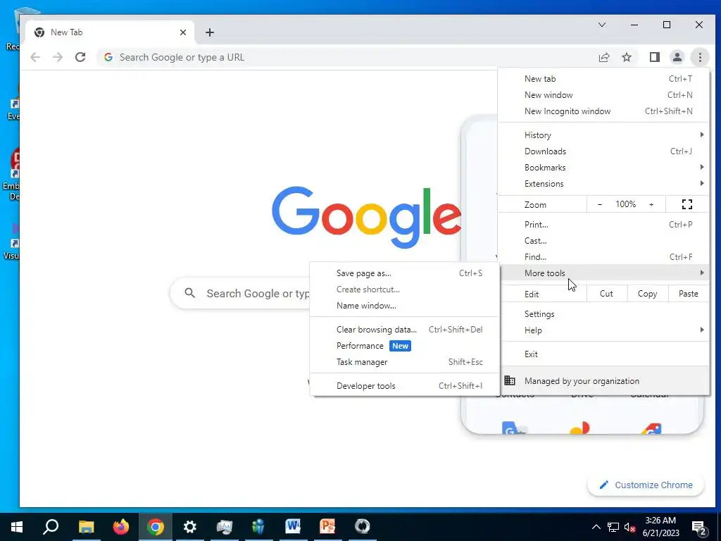Click the forward navigation arrow
The image size is (721, 541).
[x=58, y=57]
